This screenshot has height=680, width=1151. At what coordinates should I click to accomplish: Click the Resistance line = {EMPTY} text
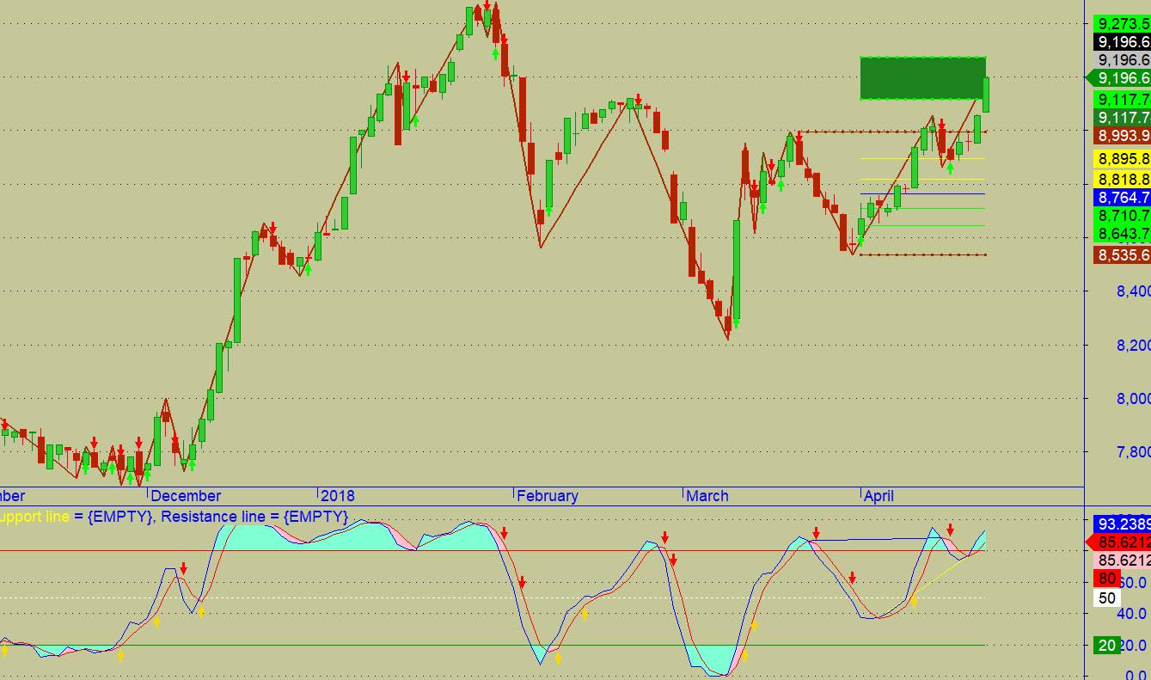254,517
